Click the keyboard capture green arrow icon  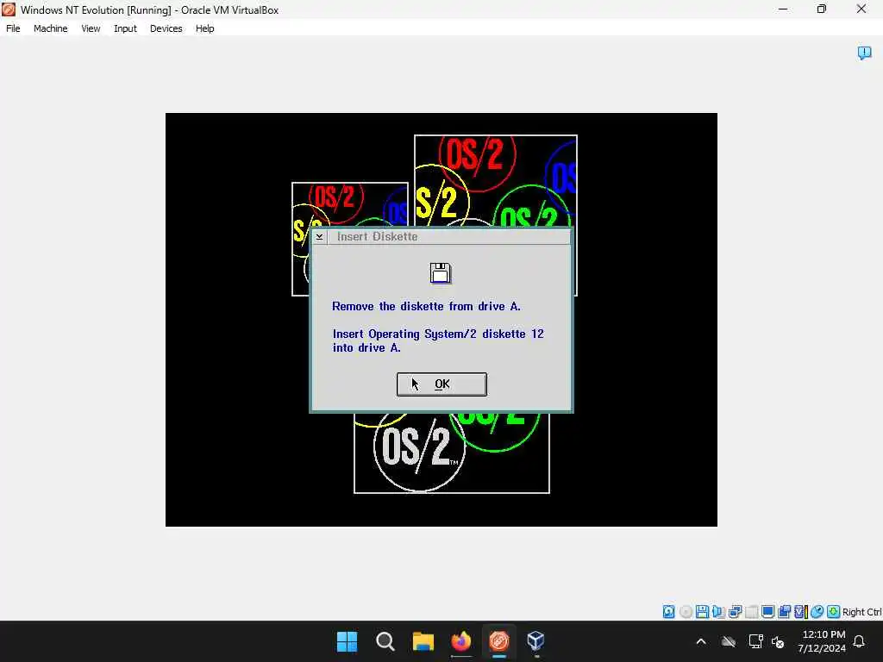coord(834,612)
